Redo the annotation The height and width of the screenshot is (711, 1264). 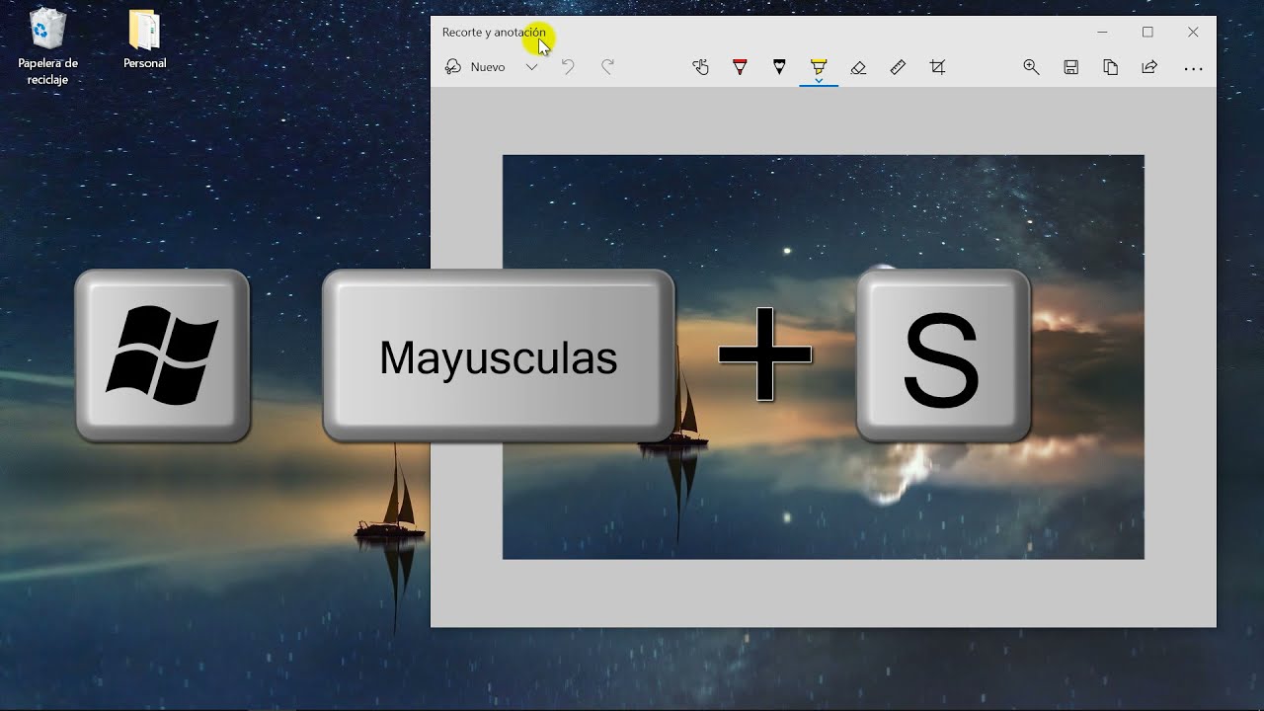tap(607, 67)
